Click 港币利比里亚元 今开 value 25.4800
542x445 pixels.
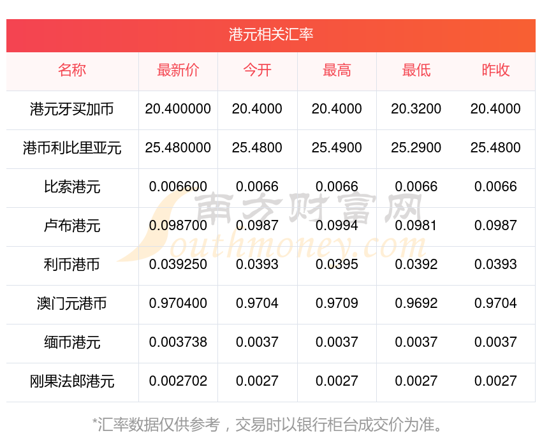[x=257, y=147]
